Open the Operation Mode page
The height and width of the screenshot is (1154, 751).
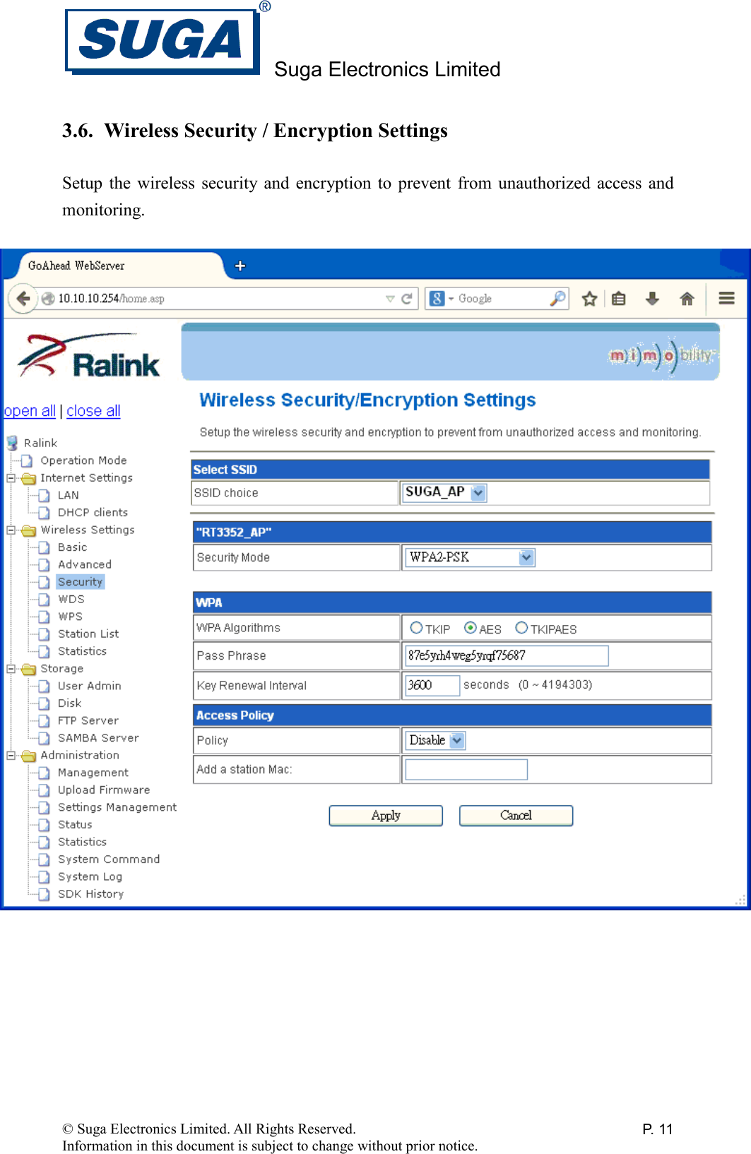pyautogui.click(x=83, y=460)
